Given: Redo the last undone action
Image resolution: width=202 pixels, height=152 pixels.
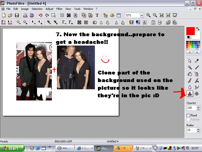Looking at the screenshot, I should 47,15.
